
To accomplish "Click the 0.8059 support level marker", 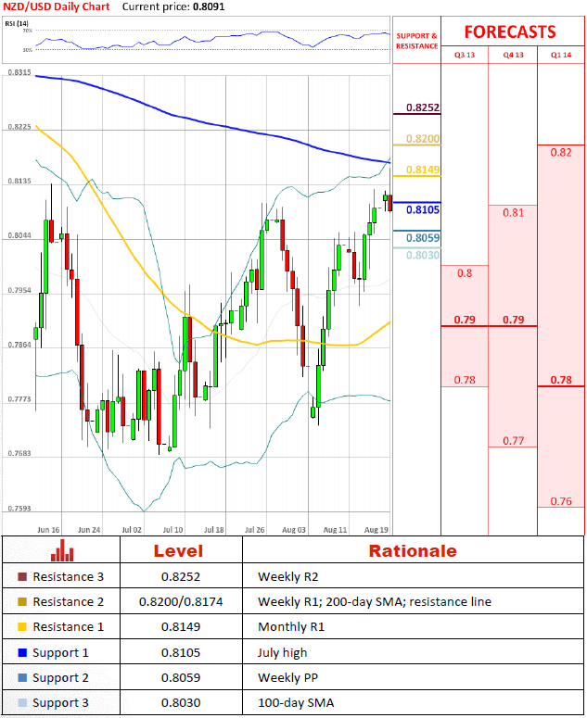I will [x=423, y=238].
